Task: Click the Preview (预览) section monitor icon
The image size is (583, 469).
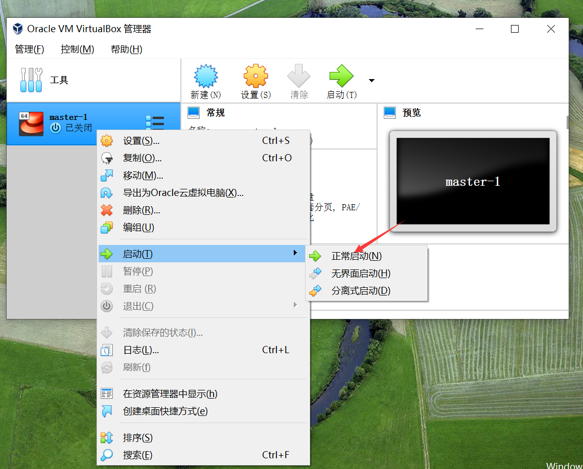Action: coord(390,112)
